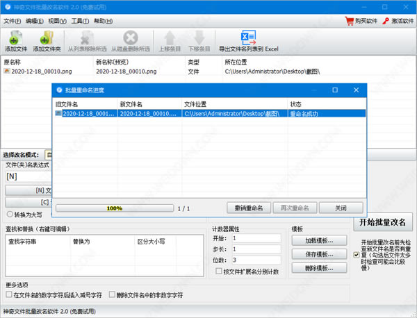The height and width of the screenshot is (318, 417).
Task: Click the 从列表移除所选 toolbar icon
Action: (88, 37)
